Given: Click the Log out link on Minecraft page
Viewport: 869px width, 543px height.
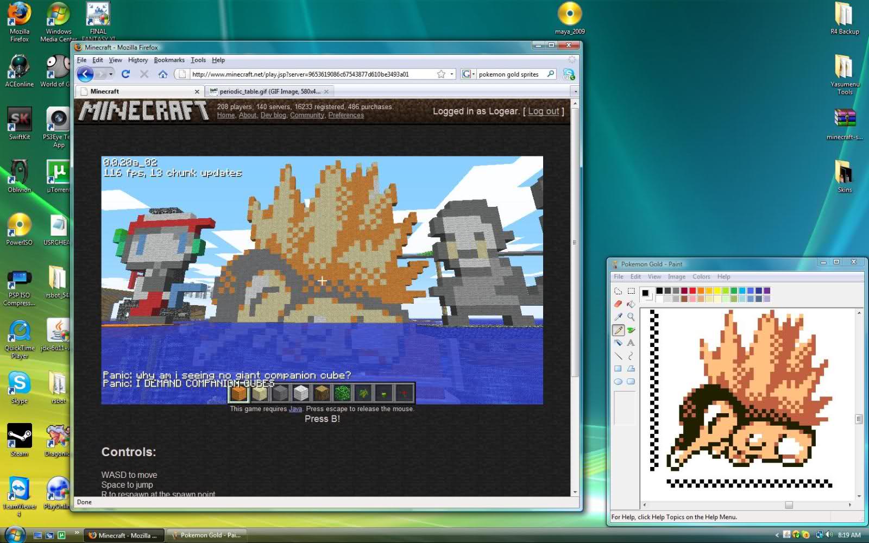Looking at the screenshot, I should click(x=544, y=111).
